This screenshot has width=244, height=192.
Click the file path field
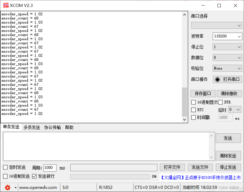[x=114, y=168]
